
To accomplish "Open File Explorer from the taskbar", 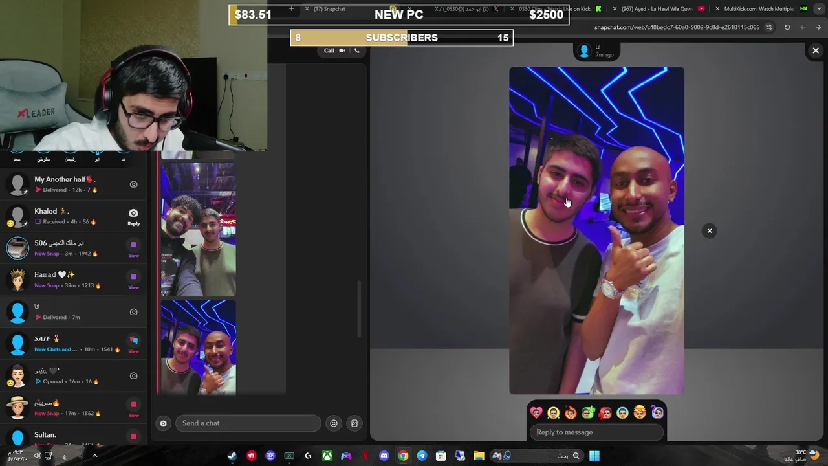I will click(479, 456).
